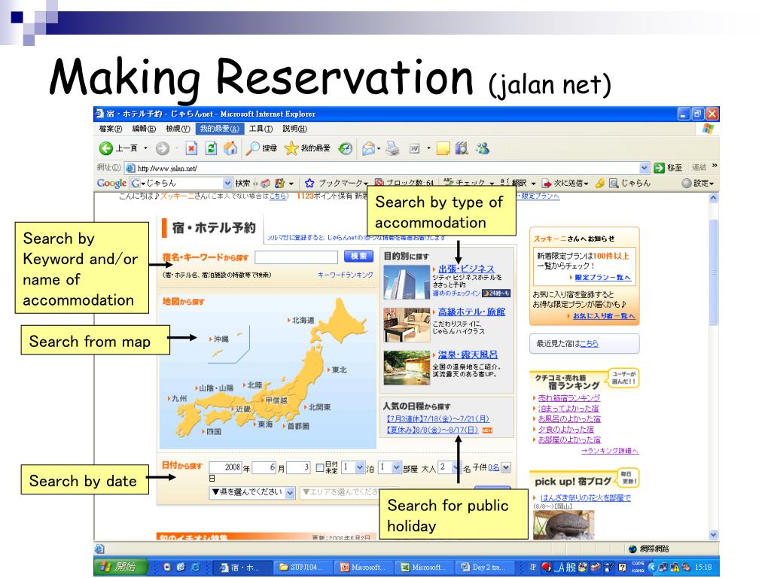Image resolution: width=771 pixels, height=578 pixels.
Task: Open the 高級ホテル・旅館 link
Action: pos(471,312)
